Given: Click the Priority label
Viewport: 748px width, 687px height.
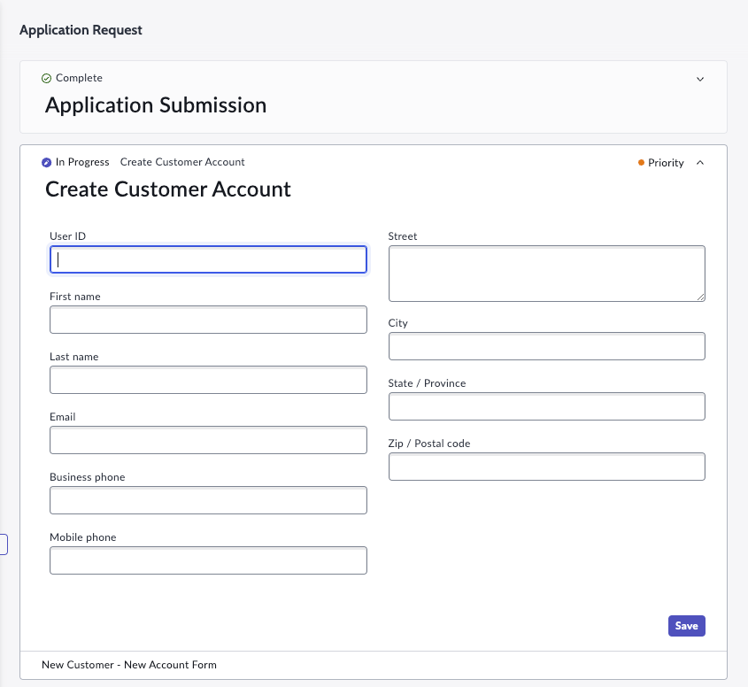Looking at the screenshot, I should (666, 163).
